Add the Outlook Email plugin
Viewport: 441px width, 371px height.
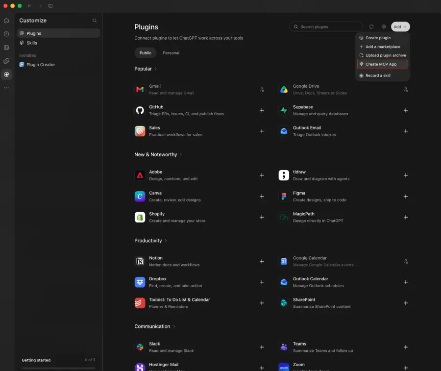pyautogui.click(x=406, y=131)
